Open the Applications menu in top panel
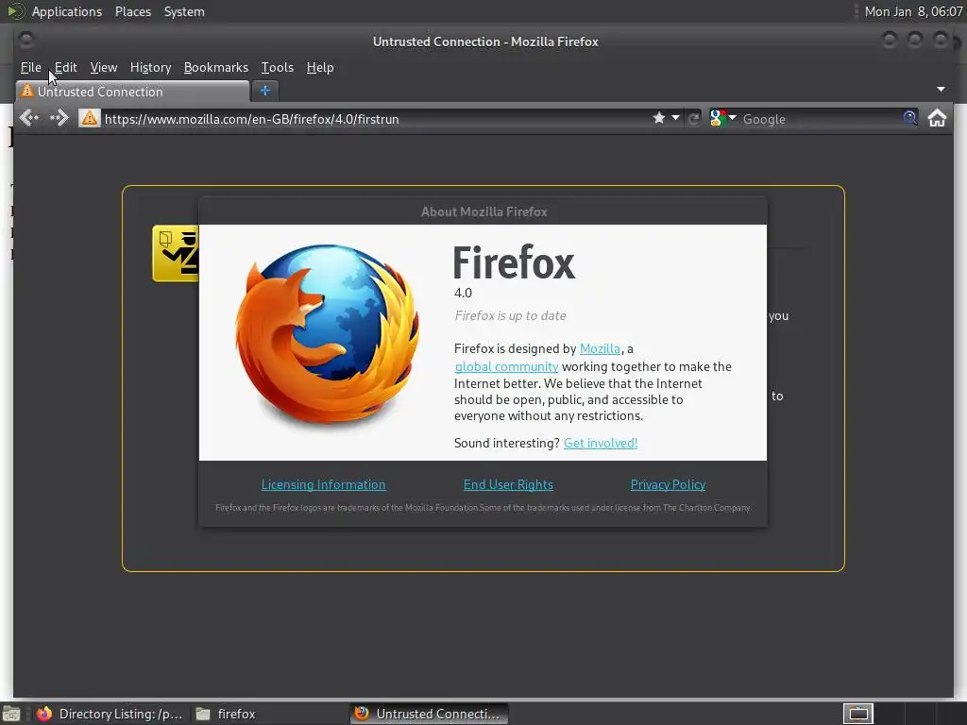The image size is (967, 725). coord(67,11)
